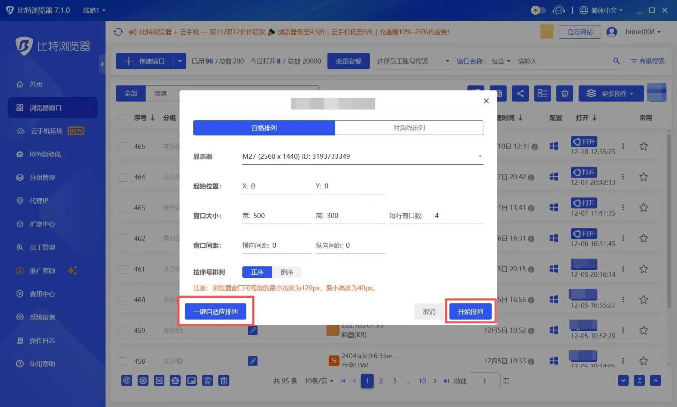Screen dimensions: 677x407
Task: Select the 自建 tab above the table
Action: (160, 93)
